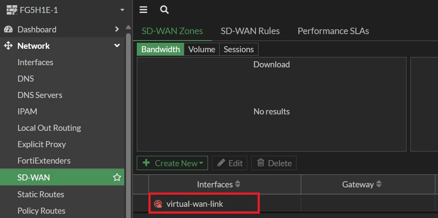438x218 pixels.
Task: Select the SD-WAN menu entry
Action: pyautogui.click(x=62, y=177)
